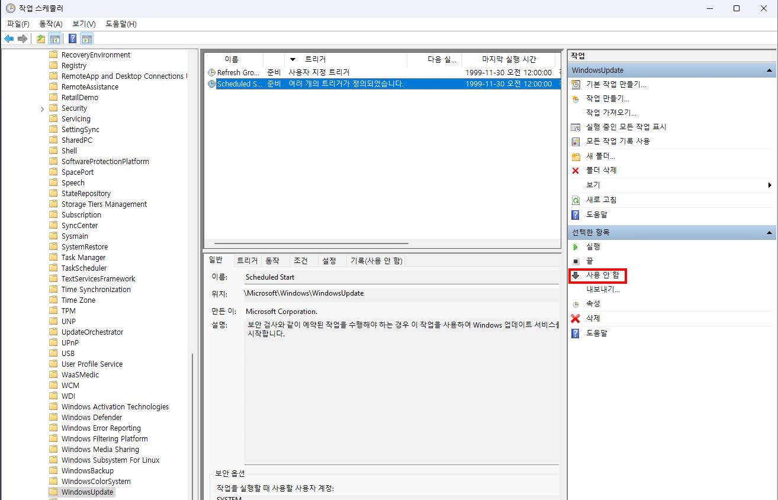Open the 보기(V) menu
778x500 pixels.
[x=84, y=24]
